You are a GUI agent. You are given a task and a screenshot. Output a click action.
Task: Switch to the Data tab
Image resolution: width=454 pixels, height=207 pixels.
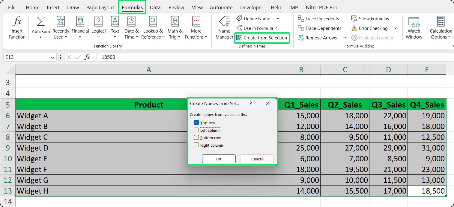[155, 7]
